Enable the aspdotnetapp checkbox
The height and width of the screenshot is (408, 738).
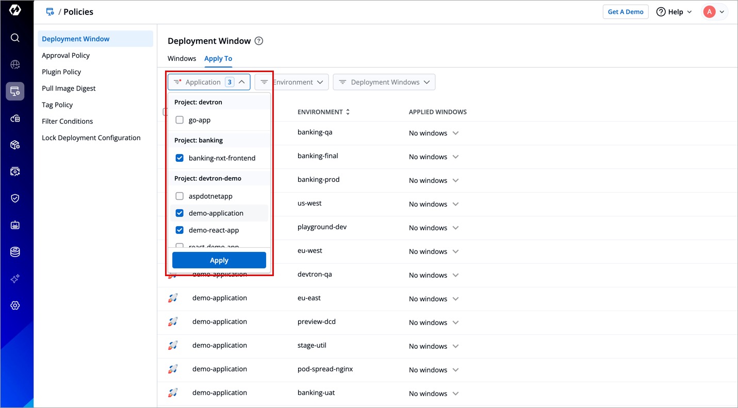[x=179, y=196]
